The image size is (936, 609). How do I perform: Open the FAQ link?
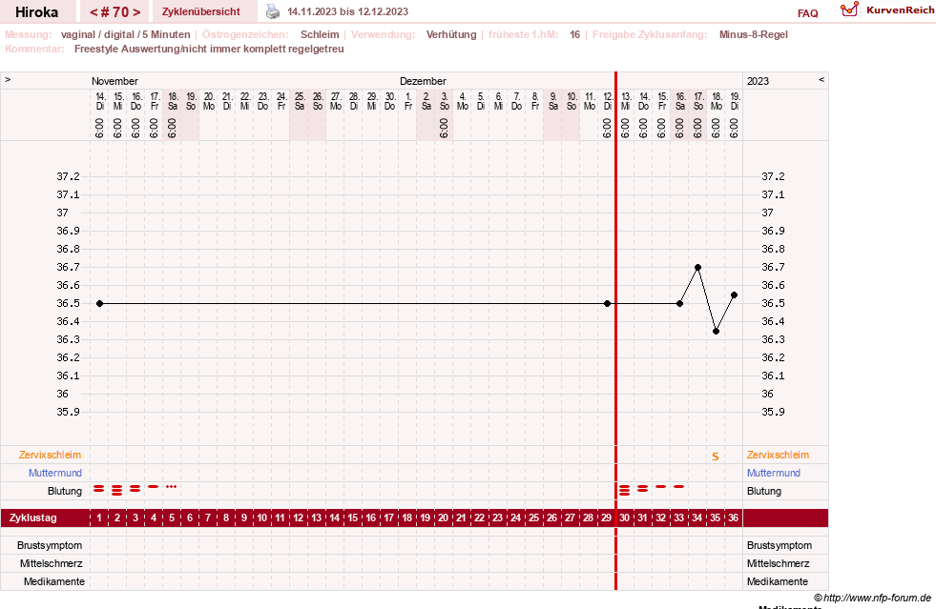point(807,13)
